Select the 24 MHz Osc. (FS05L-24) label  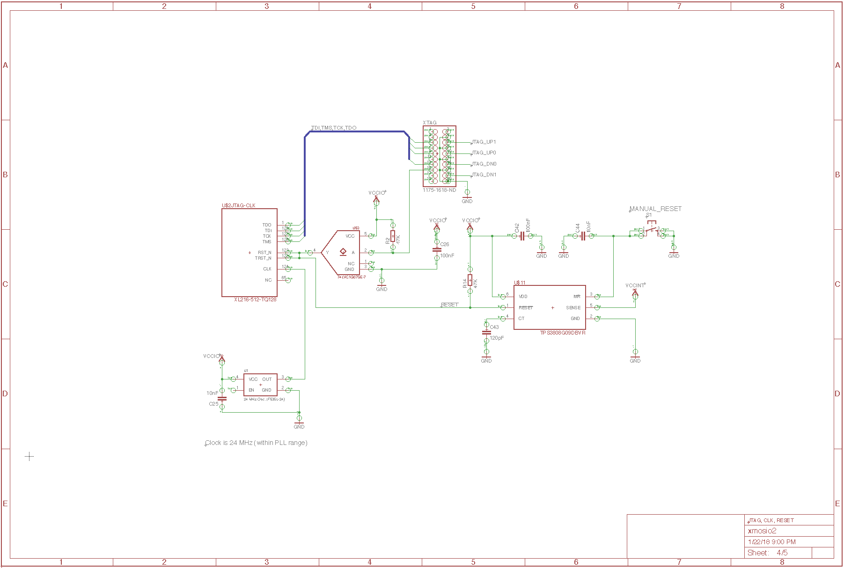[x=264, y=399]
